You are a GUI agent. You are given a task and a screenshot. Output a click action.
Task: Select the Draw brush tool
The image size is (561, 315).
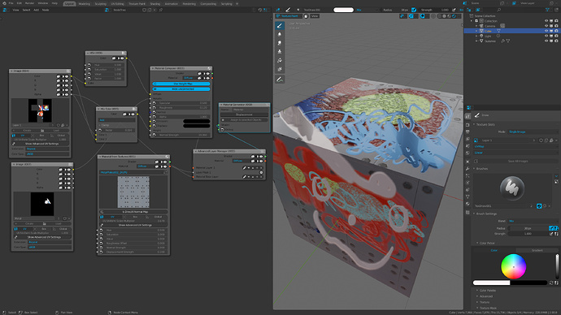tap(280, 25)
